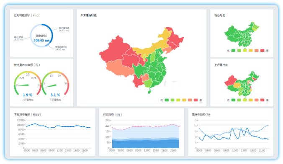Click the 2,000 label on kbps chart
The width and height of the screenshot is (283, 164).
[21, 144]
